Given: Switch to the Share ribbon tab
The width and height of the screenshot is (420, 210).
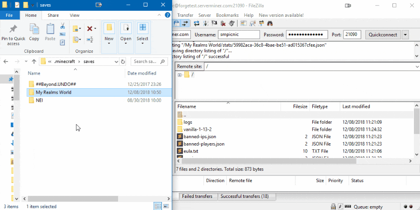Looking at the screenshot, I should [x=53, y=15].
